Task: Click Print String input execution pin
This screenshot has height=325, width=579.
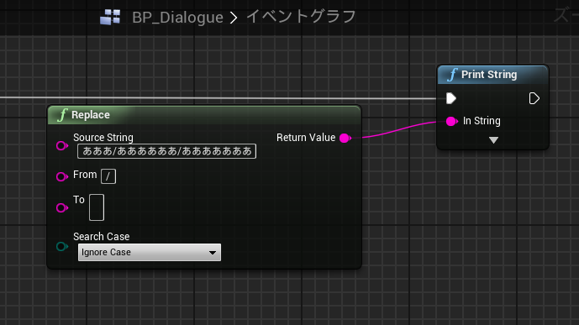Action: click(x=451, y=98)
